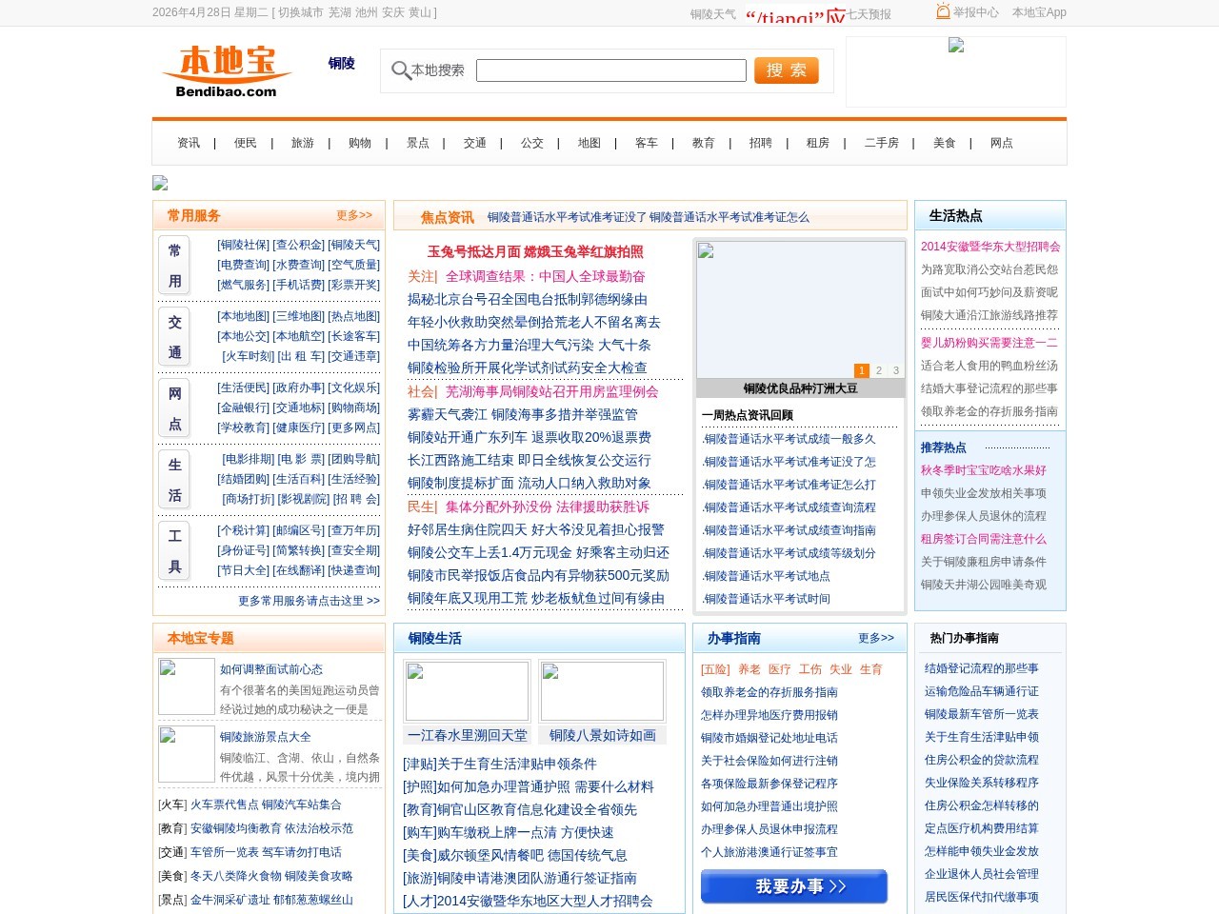Open the 招聘 navigation menu item
Image resolution: width=1219 pixels, height=914 pixels.
pyautogui.click(x=761, y=143)
